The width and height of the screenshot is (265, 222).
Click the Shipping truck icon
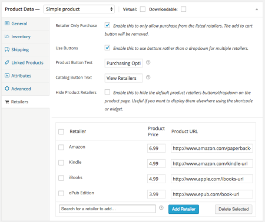[7, 49]
